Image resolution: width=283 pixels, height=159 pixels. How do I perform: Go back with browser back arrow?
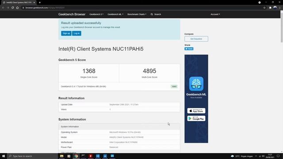[x=3, y=8]
